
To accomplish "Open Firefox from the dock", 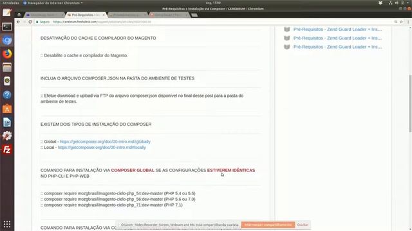I will click(x=7, y=54).
